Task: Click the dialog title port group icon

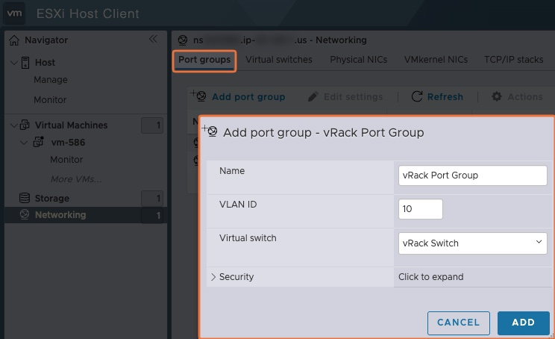Action: (210, 131)
